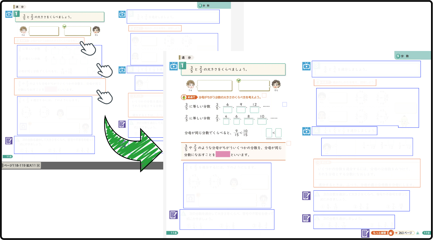
Task: Close the ページ118-119 拡大11 tab
Action: (38, 166)
